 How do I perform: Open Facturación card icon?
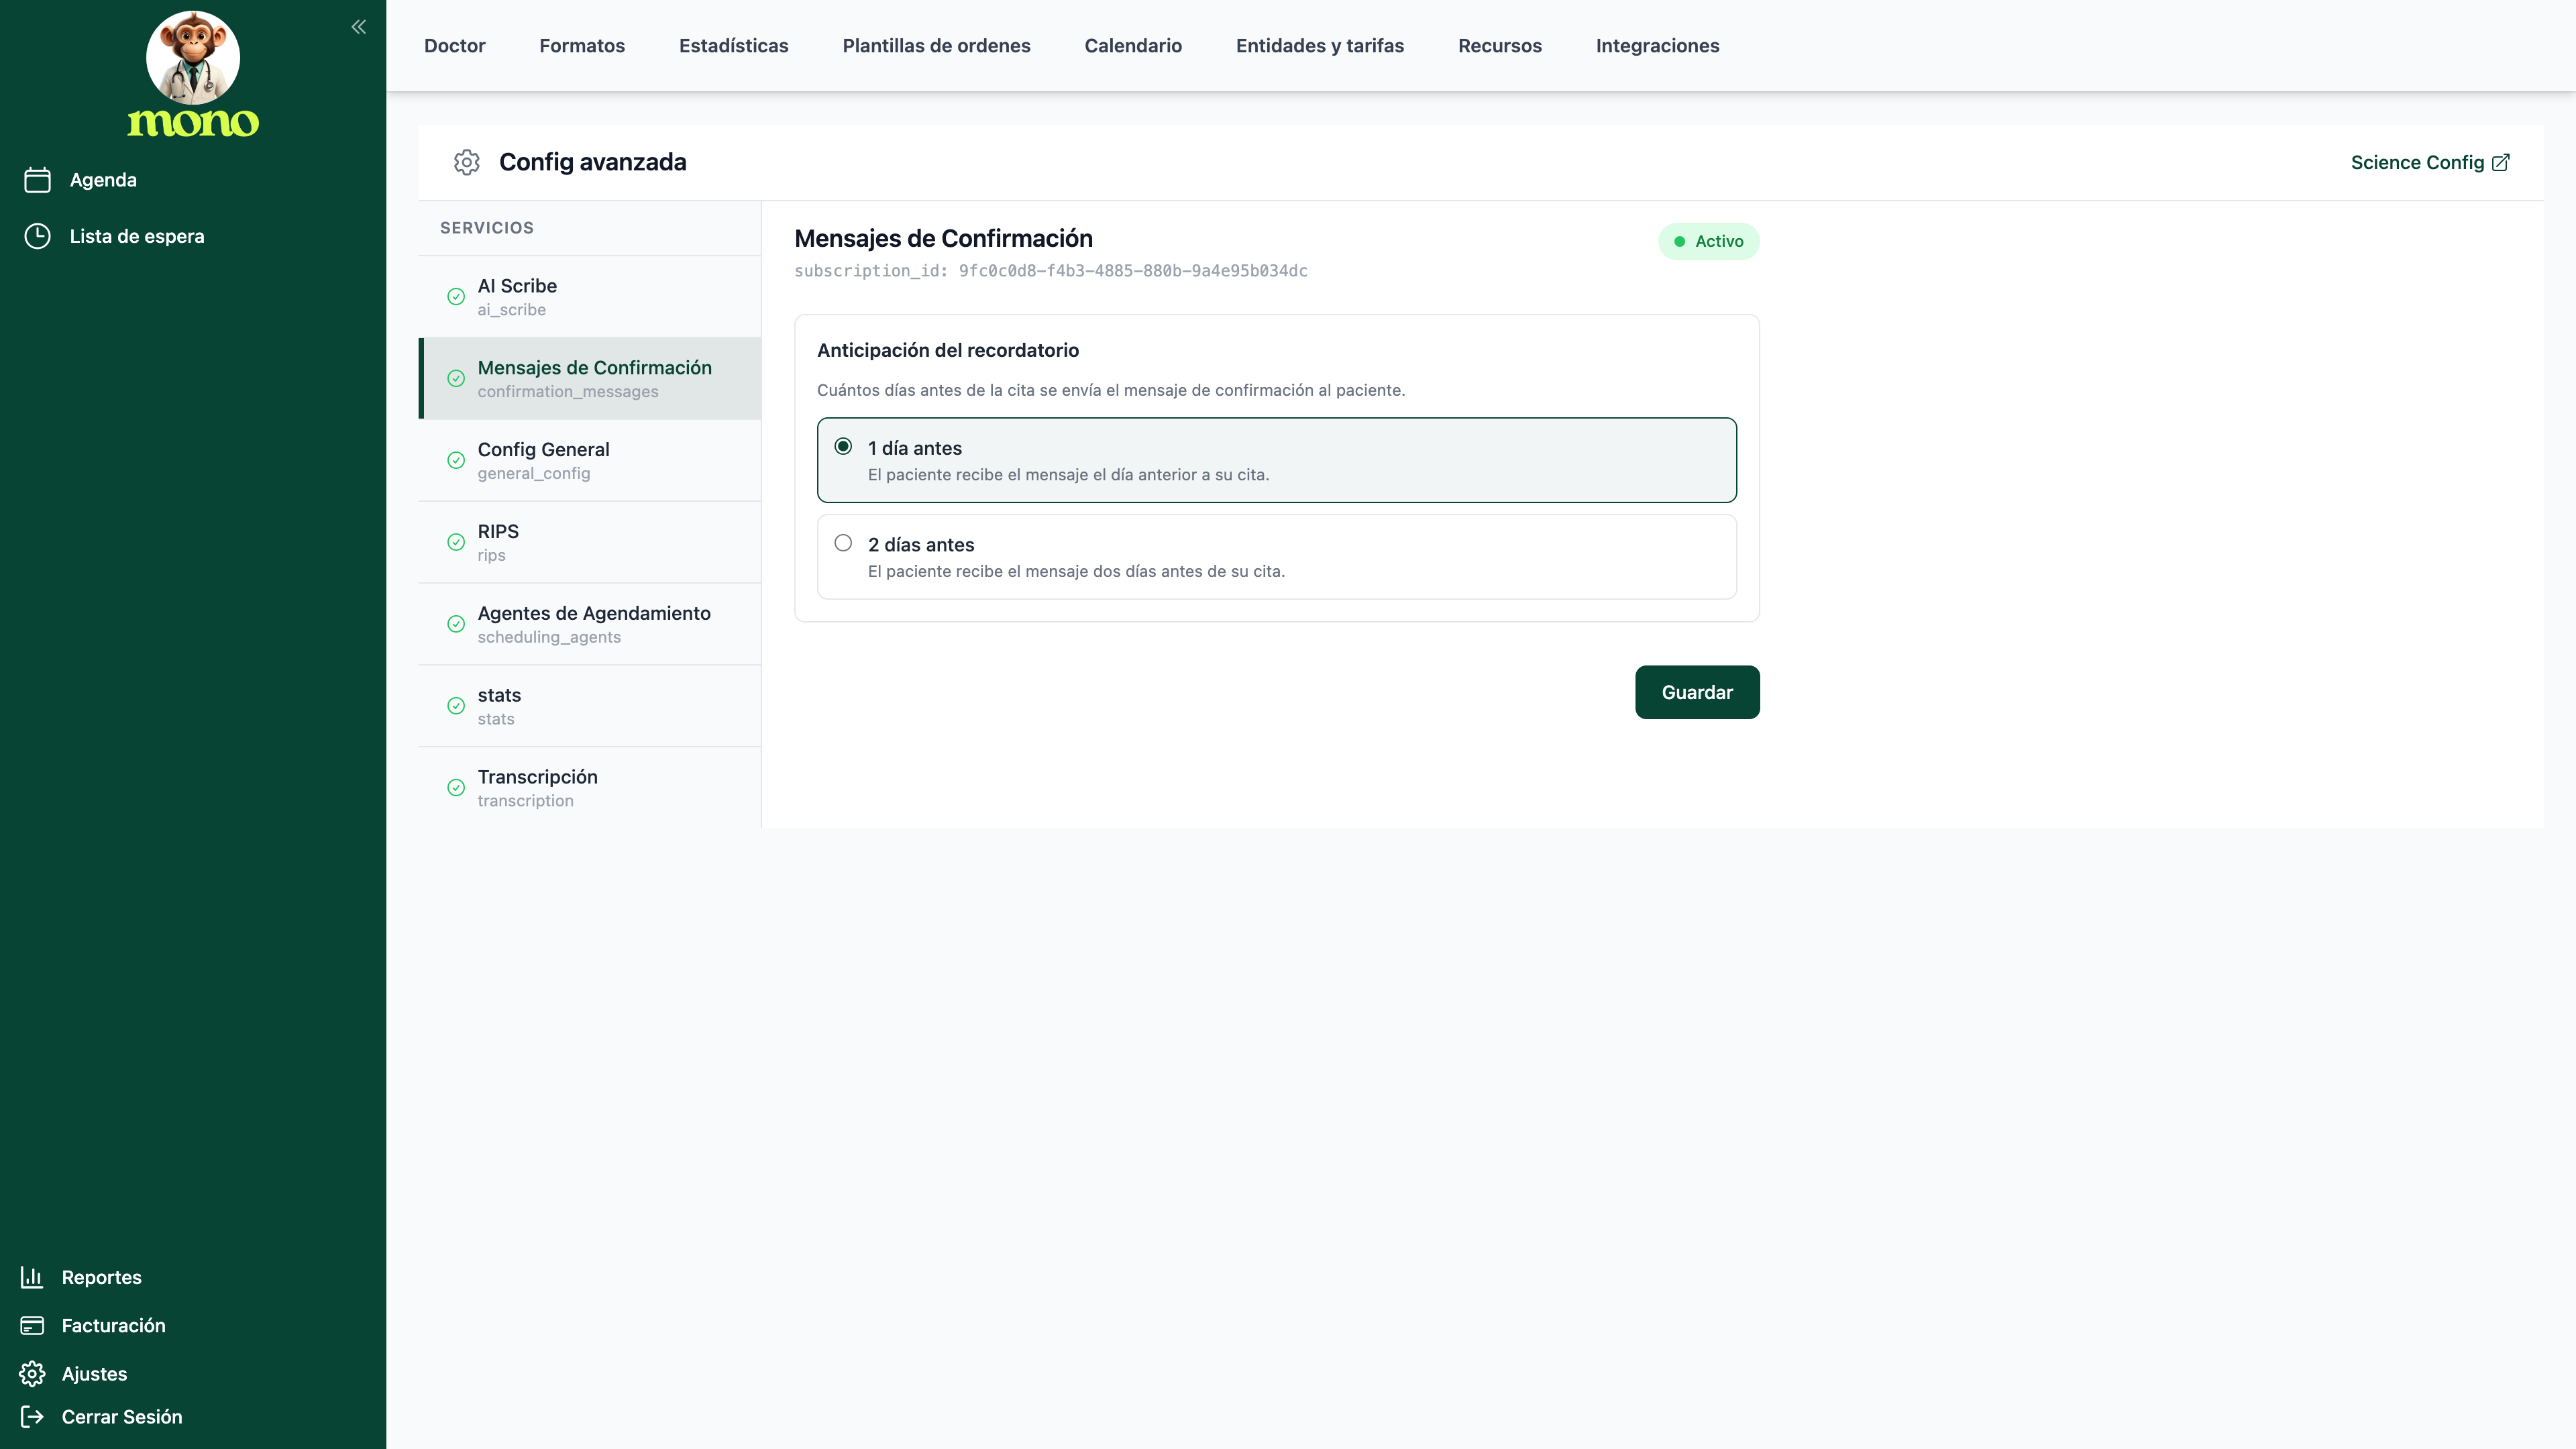tap(32, 1325)
